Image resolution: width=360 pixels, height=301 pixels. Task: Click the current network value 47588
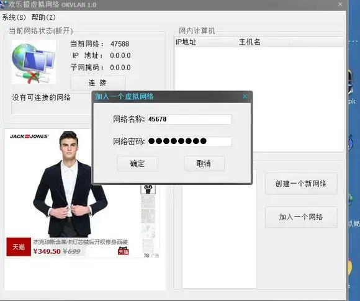click(x=120, y=43)
